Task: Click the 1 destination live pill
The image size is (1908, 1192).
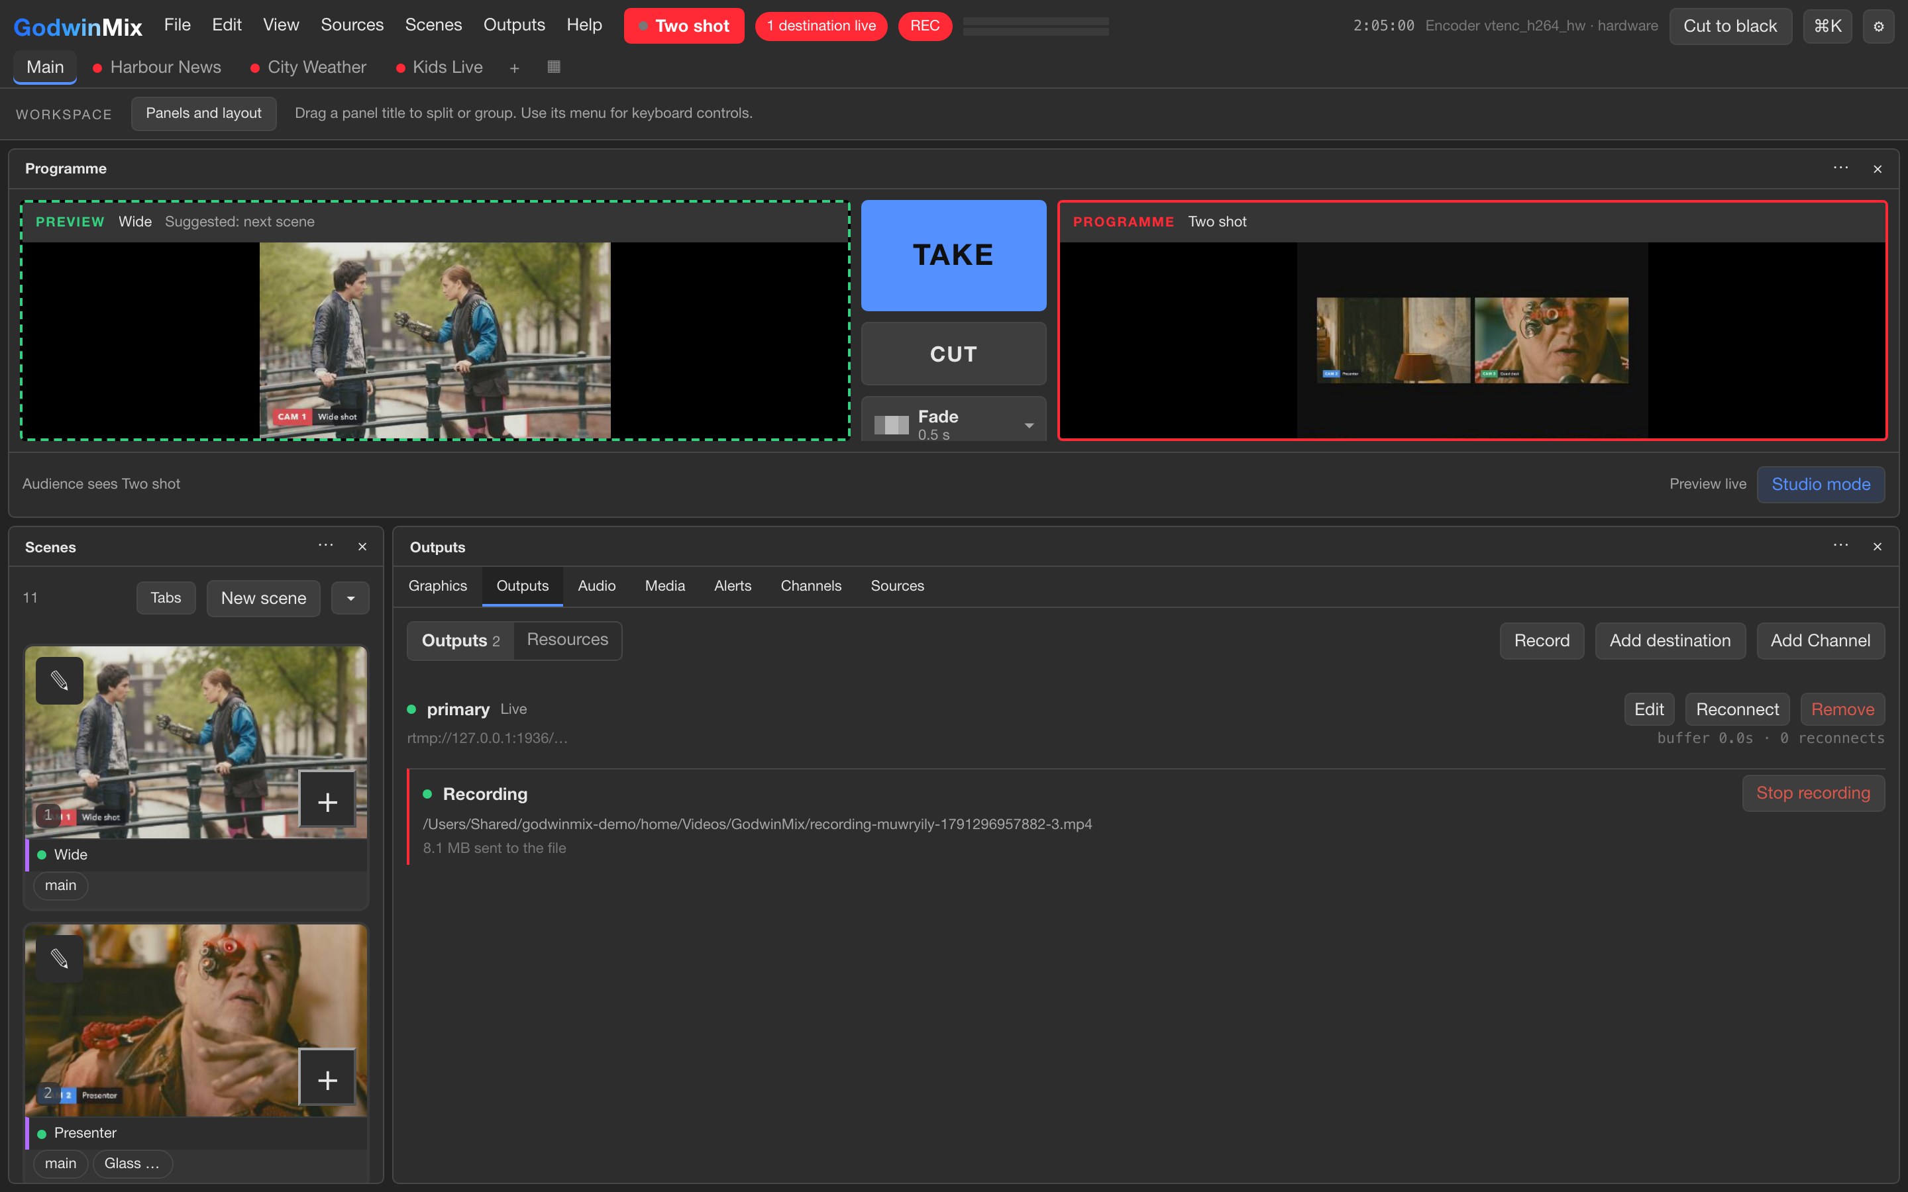Action: click(821, 26)
